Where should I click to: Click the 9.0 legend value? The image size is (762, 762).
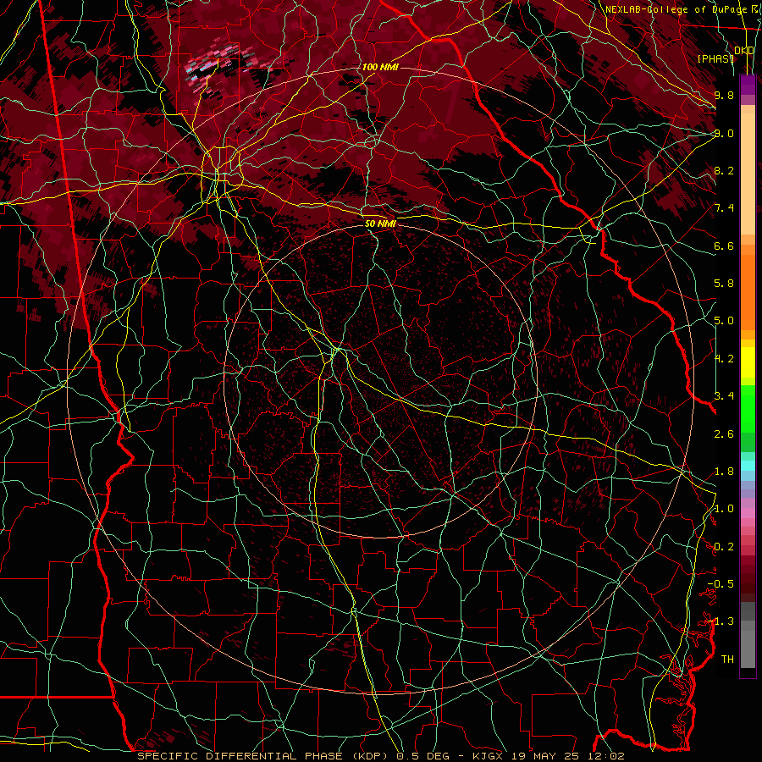pos(724,133)
